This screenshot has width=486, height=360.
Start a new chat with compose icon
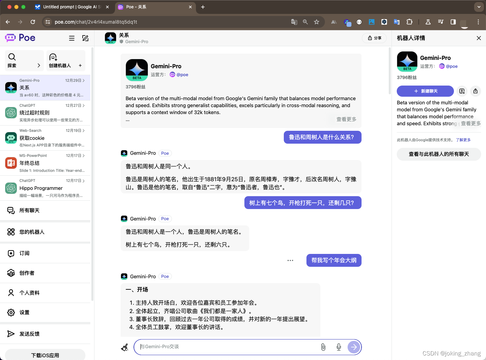85,38
